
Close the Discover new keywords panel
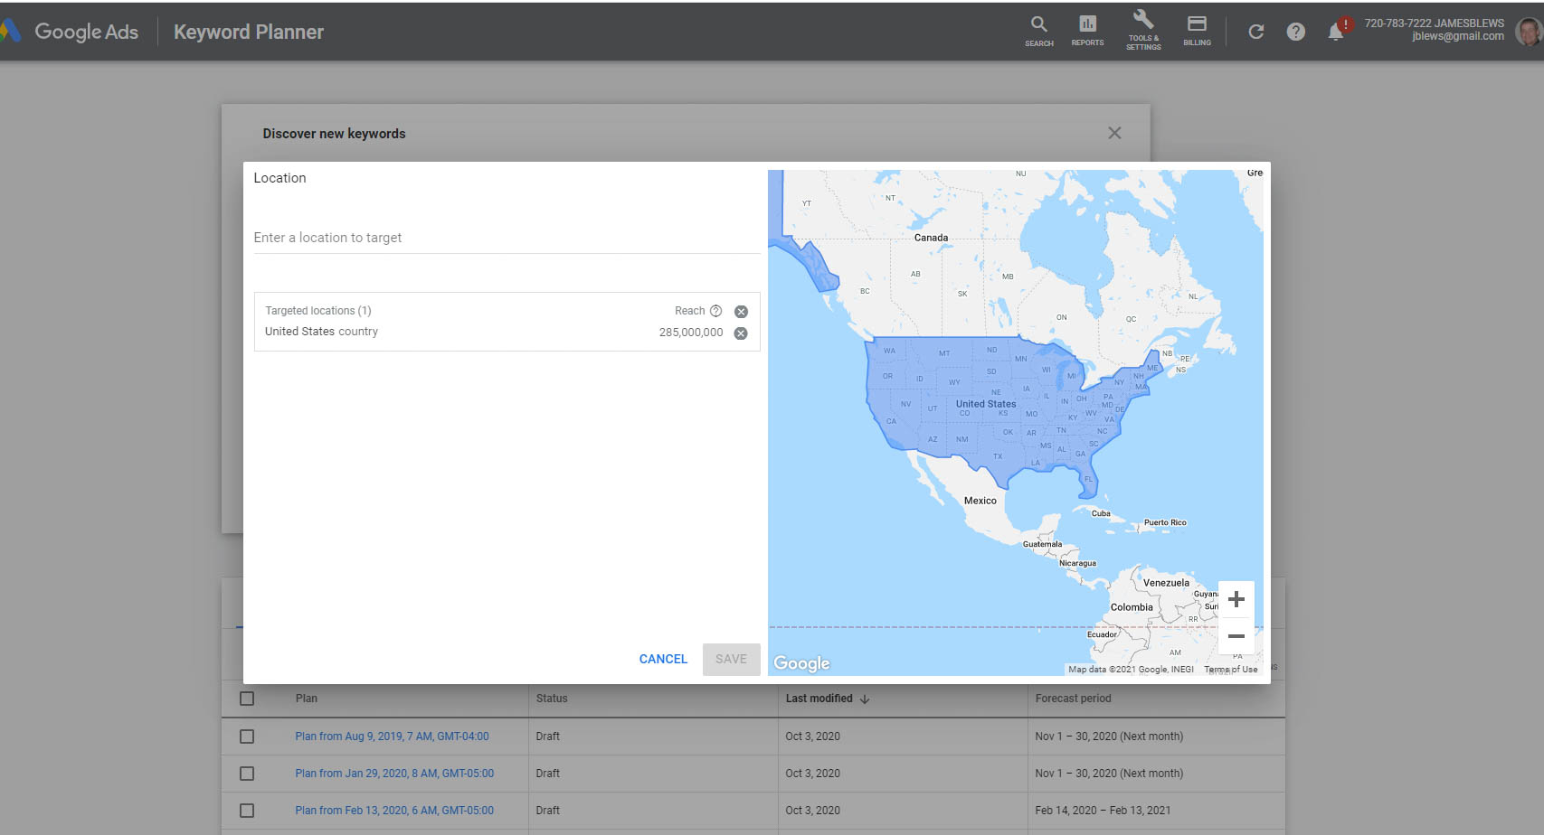tap(1114, 133)
